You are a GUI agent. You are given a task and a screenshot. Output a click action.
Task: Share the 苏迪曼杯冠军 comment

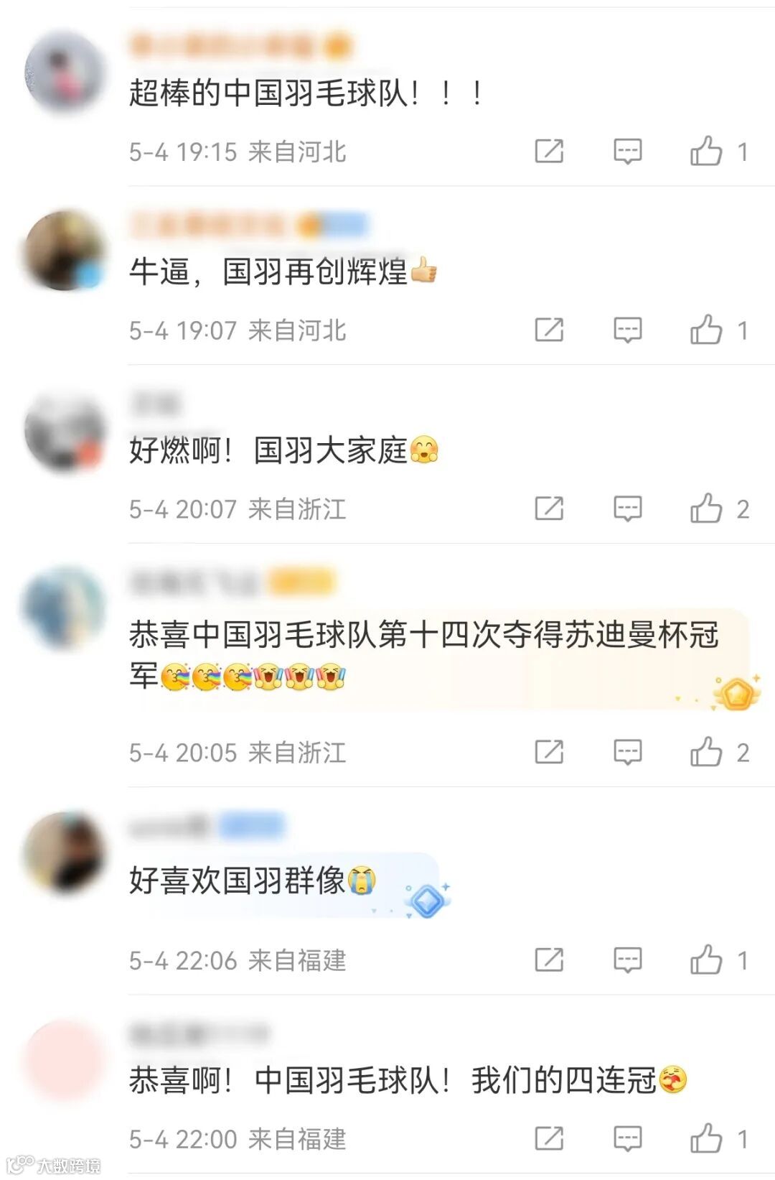549,753
